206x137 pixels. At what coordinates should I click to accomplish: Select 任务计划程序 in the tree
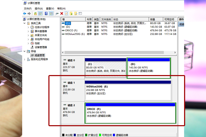click(x=42, y=27)
